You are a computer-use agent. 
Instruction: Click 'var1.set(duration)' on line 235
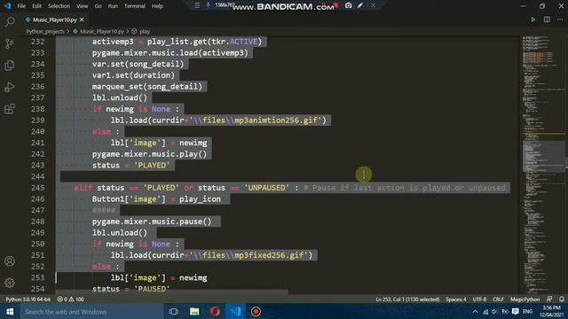[133, 75]
